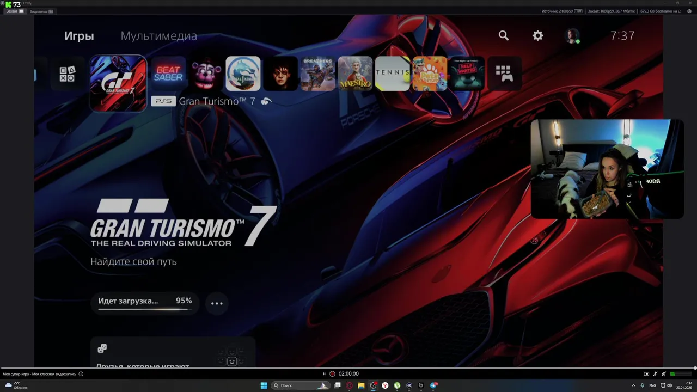The image size is (697, 392).
Task: Open the PlayStation search icon
Action: 504,35
